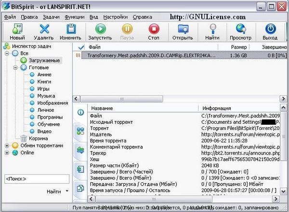
Task: Click the torrent list left scroll arrow
Action: pos(76,99)
